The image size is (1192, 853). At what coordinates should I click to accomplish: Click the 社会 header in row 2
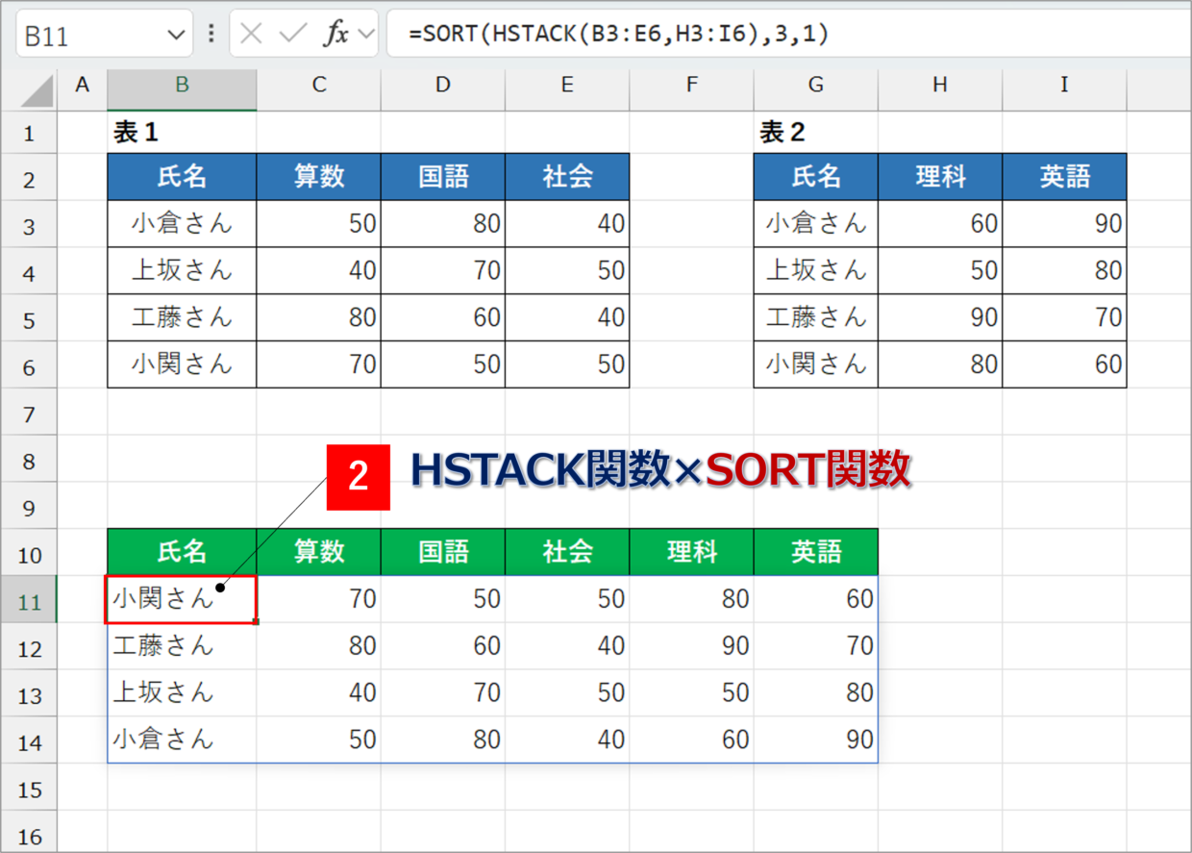coord(567,177)
